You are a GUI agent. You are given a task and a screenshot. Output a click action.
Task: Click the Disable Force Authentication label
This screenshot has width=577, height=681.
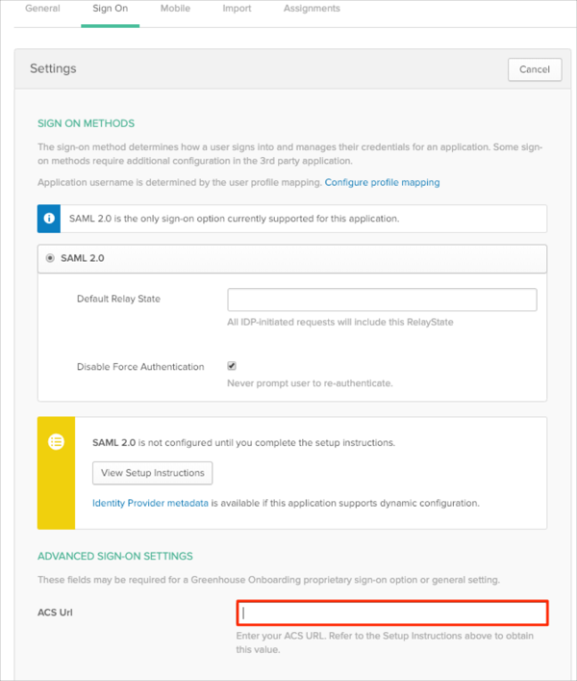(140, 367)
